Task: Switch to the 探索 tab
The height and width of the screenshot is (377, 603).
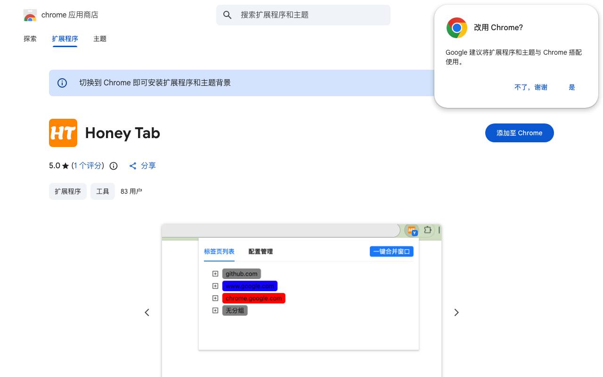Action: click(30, 39)
